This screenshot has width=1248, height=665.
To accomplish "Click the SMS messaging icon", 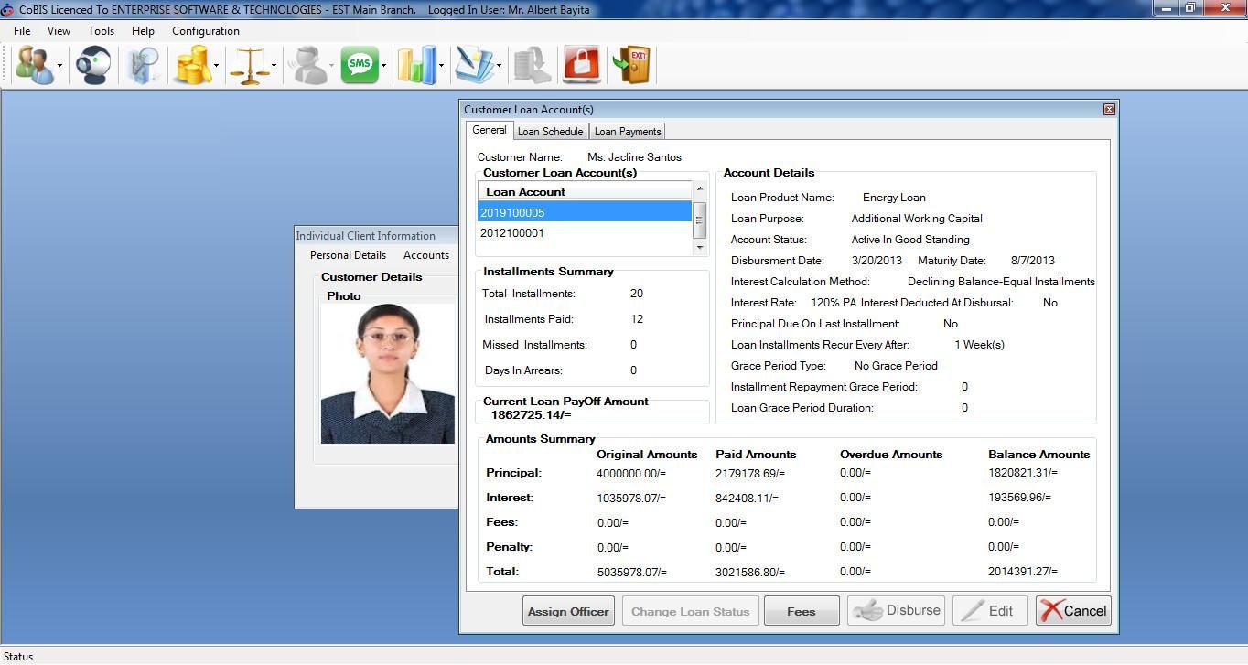I will pos(360,64).
